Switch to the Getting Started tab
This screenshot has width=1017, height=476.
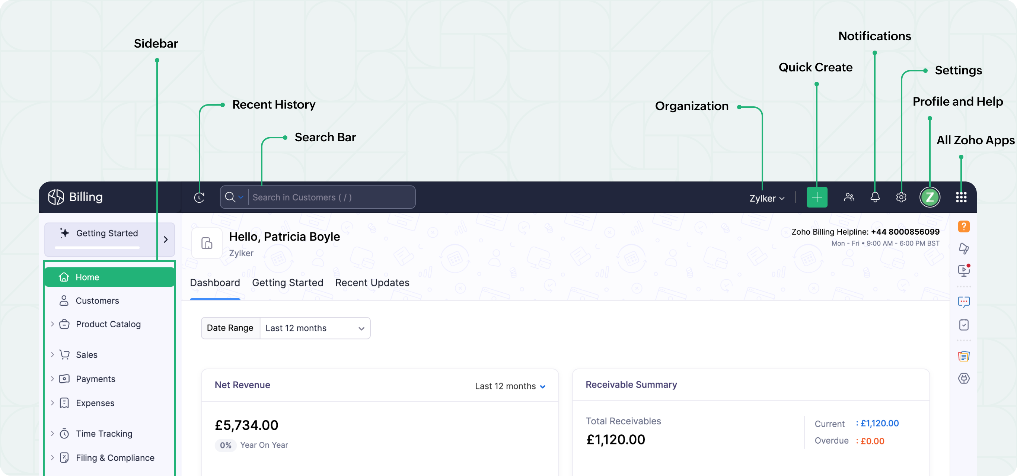point(287,283)
